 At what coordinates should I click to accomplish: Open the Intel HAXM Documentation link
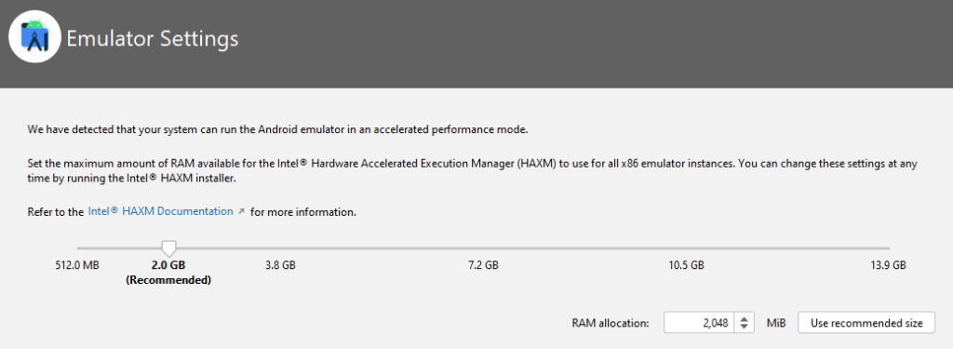point(160,211)
